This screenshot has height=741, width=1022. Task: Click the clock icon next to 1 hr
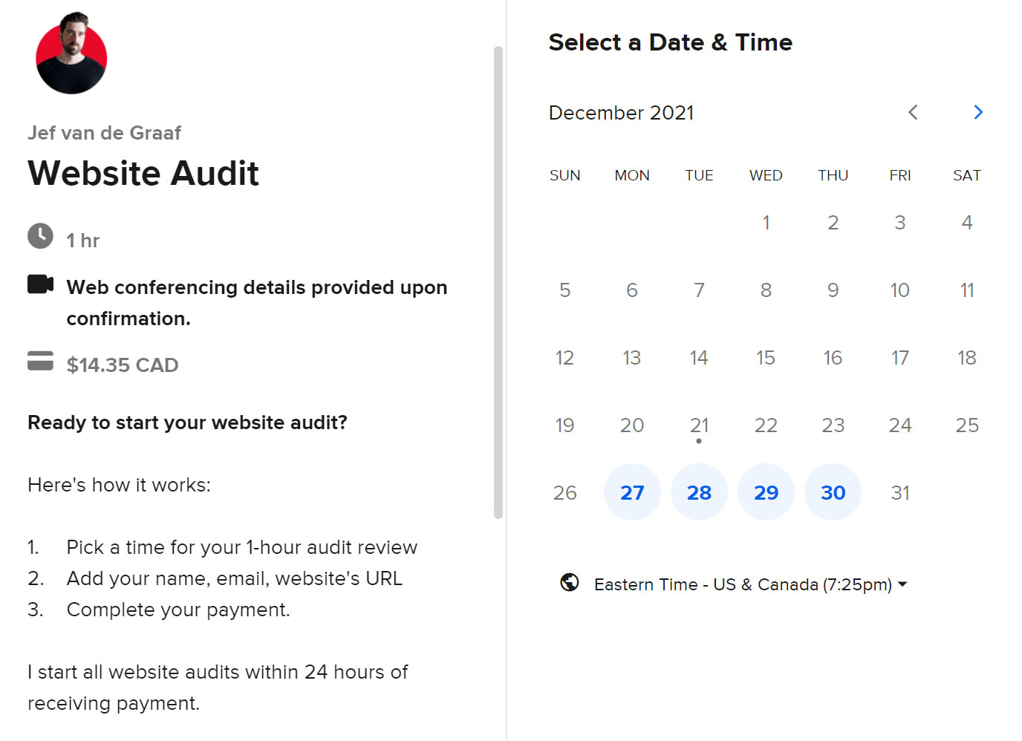pos(40,235)
